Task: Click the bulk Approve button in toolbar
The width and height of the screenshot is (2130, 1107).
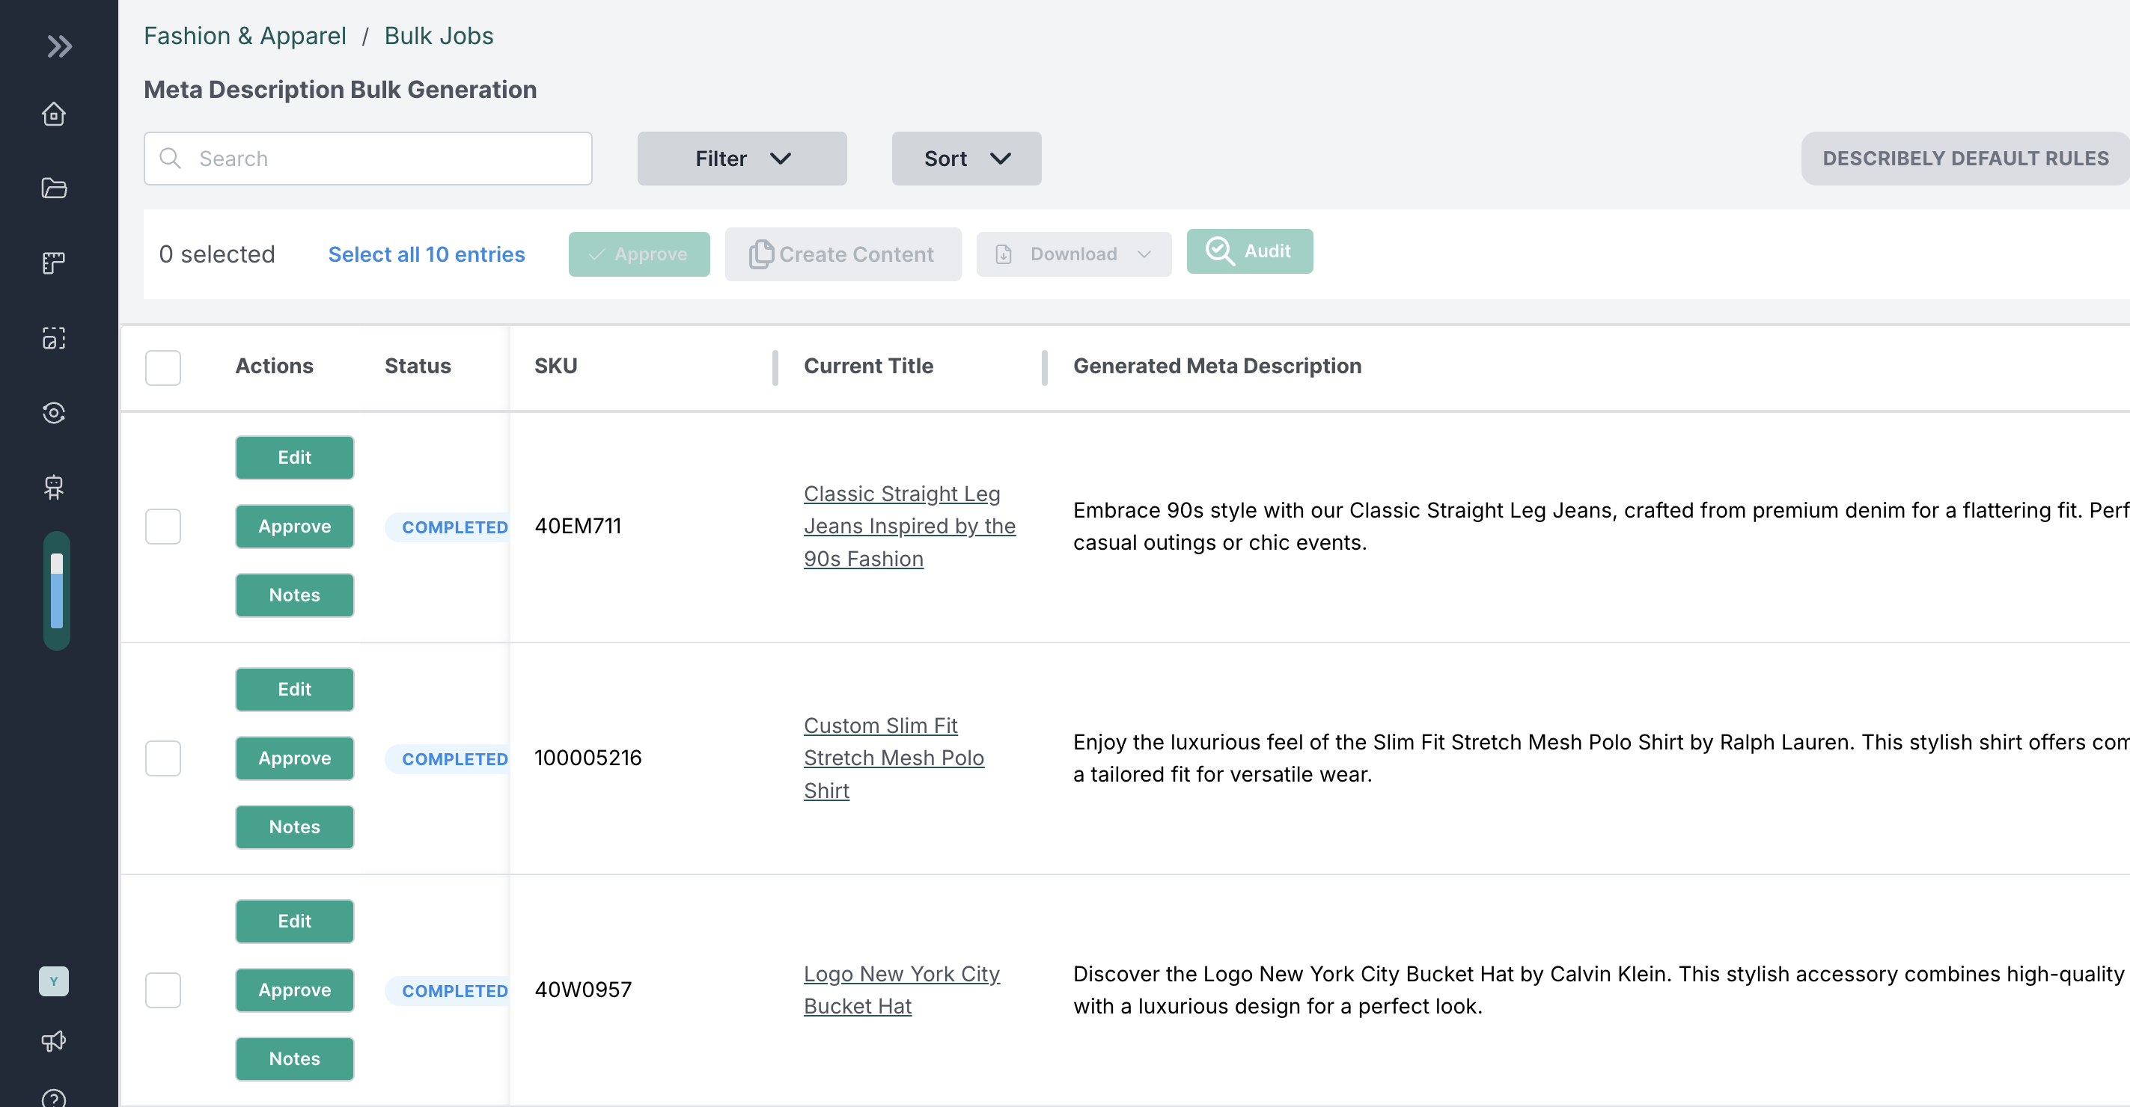Action: tap(639, 254)
